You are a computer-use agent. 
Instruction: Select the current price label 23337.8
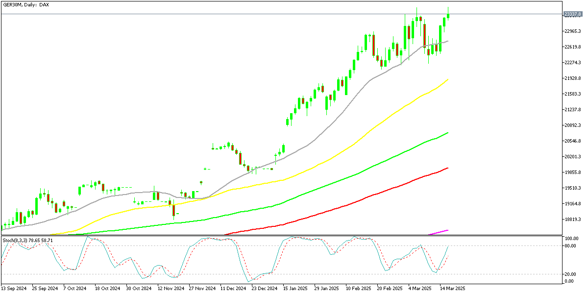click(572, 14)
